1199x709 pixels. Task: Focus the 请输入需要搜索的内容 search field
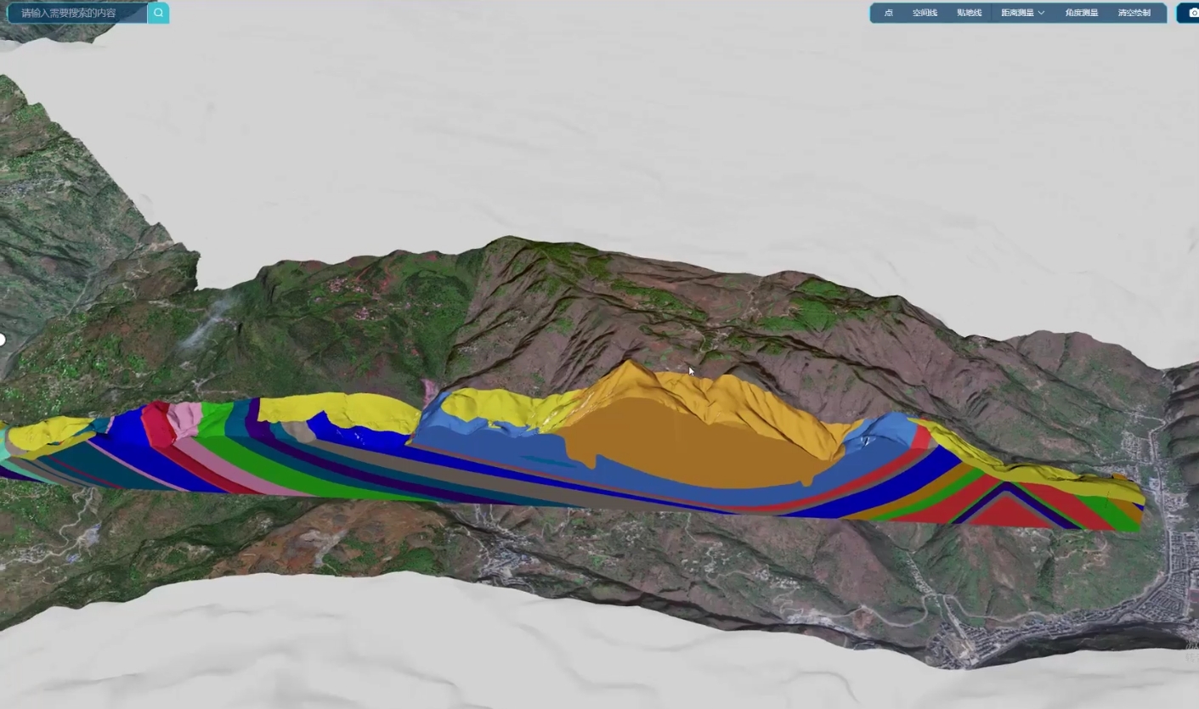78,13
